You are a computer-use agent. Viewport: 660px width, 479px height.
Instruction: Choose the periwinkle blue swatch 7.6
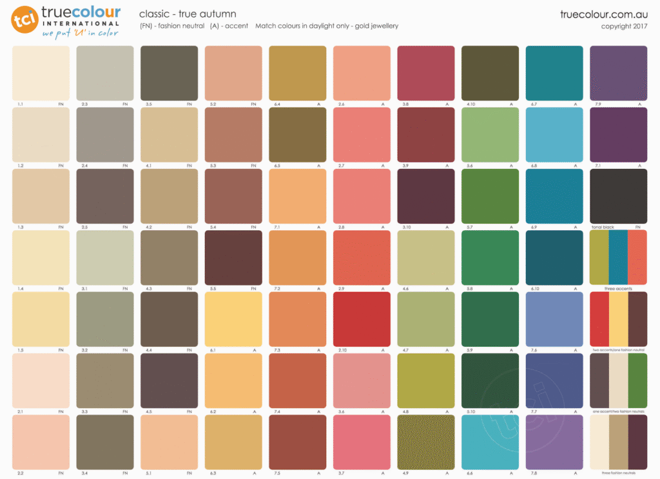pyautogui.click(x=554, y=318)
